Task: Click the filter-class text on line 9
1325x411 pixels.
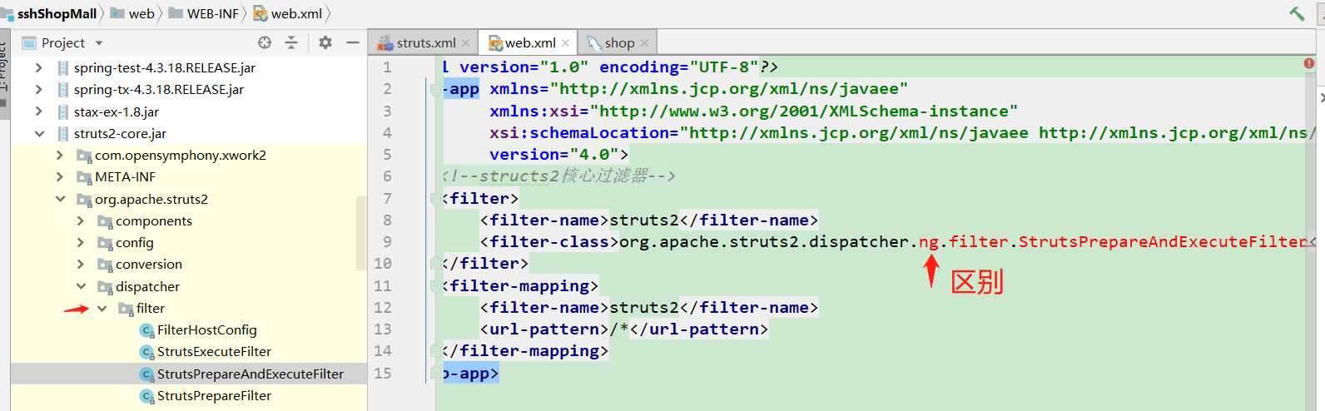Action: (x=549, y=241)
